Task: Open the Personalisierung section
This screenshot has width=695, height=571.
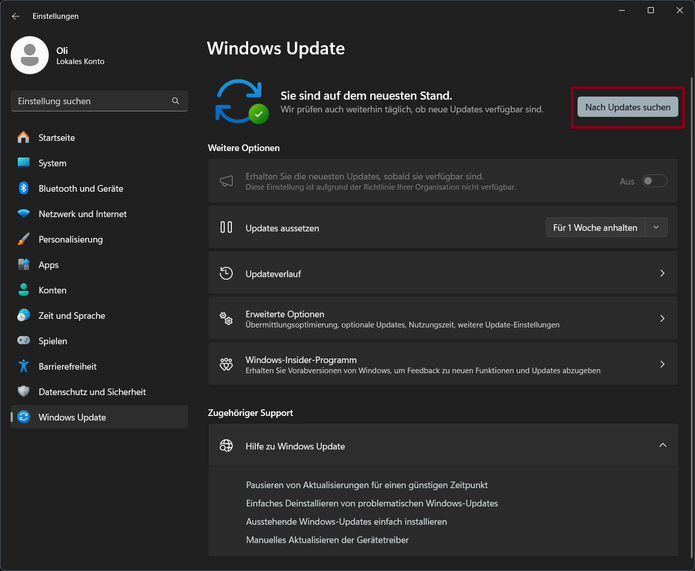Action: 99,239
